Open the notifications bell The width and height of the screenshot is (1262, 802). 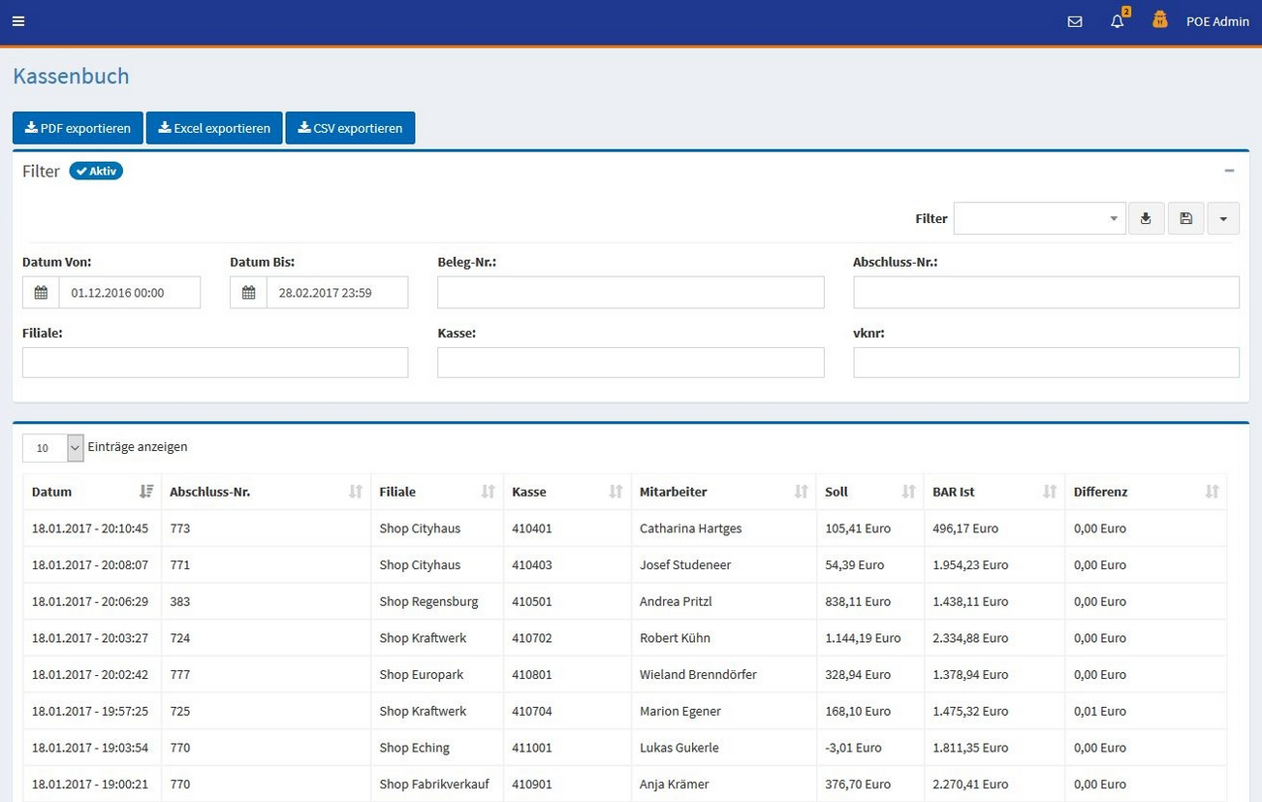click(1118, 21)
